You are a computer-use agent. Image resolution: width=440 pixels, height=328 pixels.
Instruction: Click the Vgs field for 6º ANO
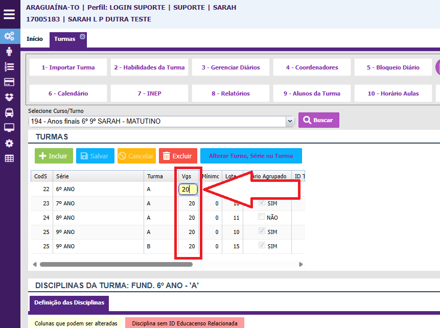188,189
